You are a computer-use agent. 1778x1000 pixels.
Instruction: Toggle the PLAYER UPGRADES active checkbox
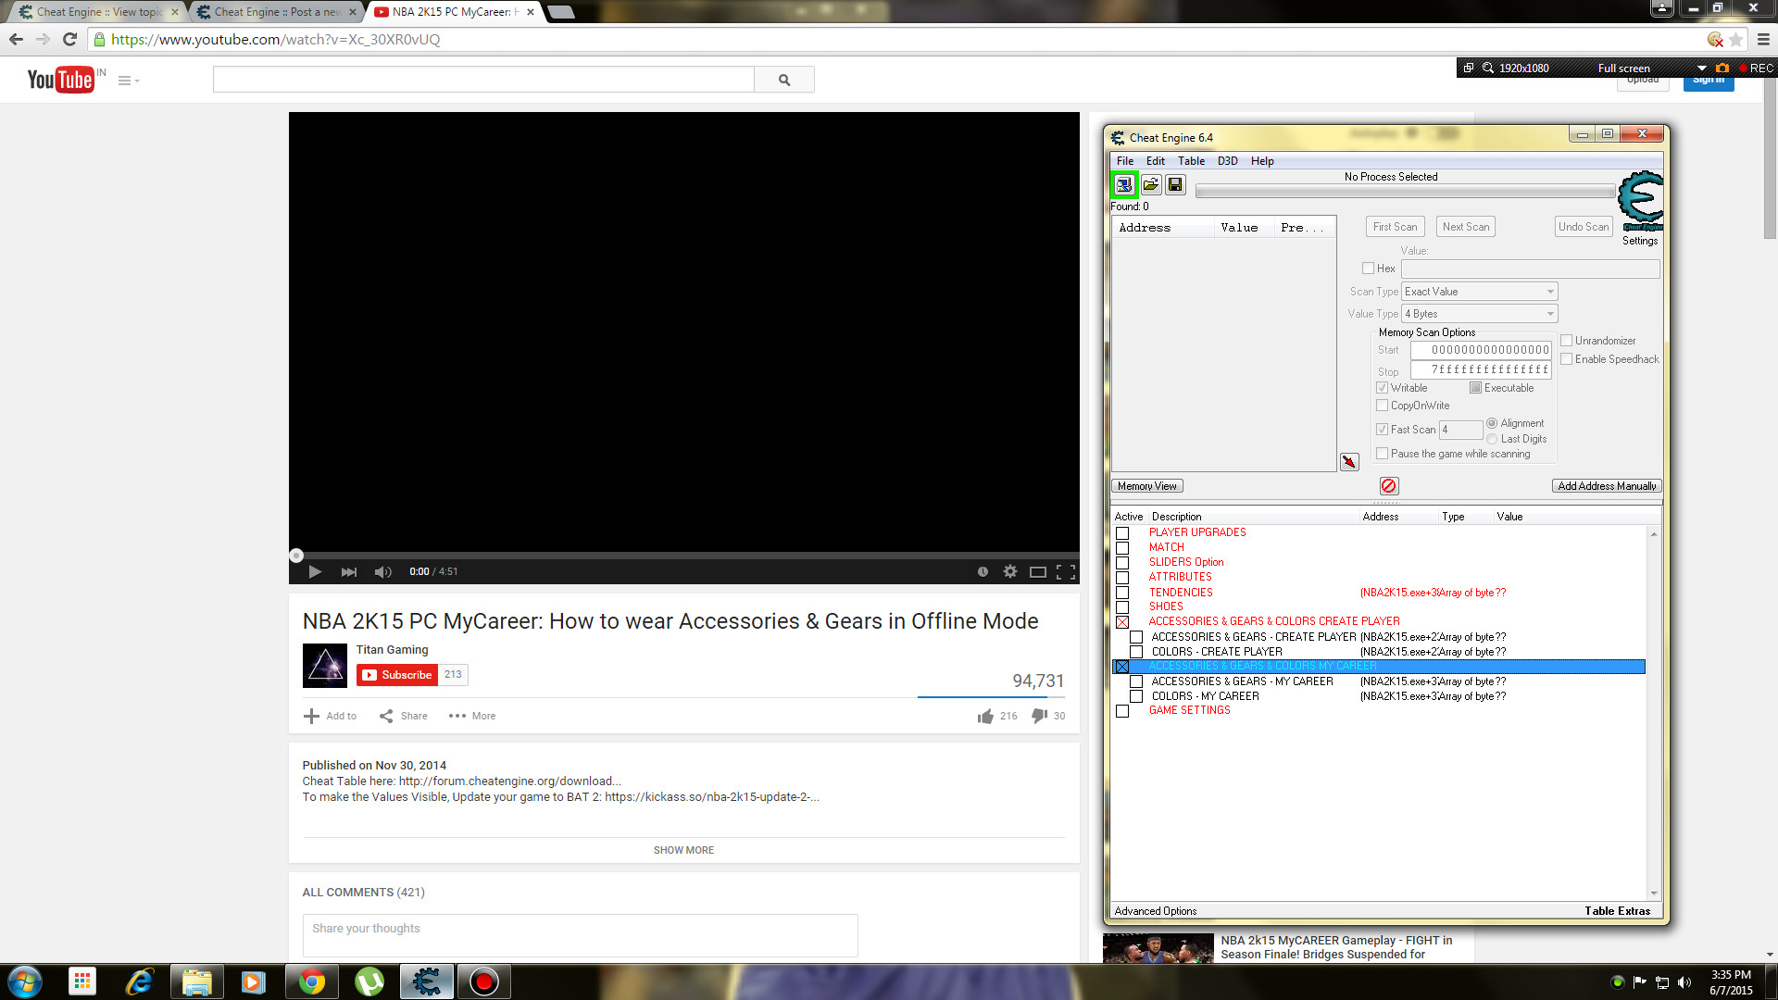point(1122,533)
